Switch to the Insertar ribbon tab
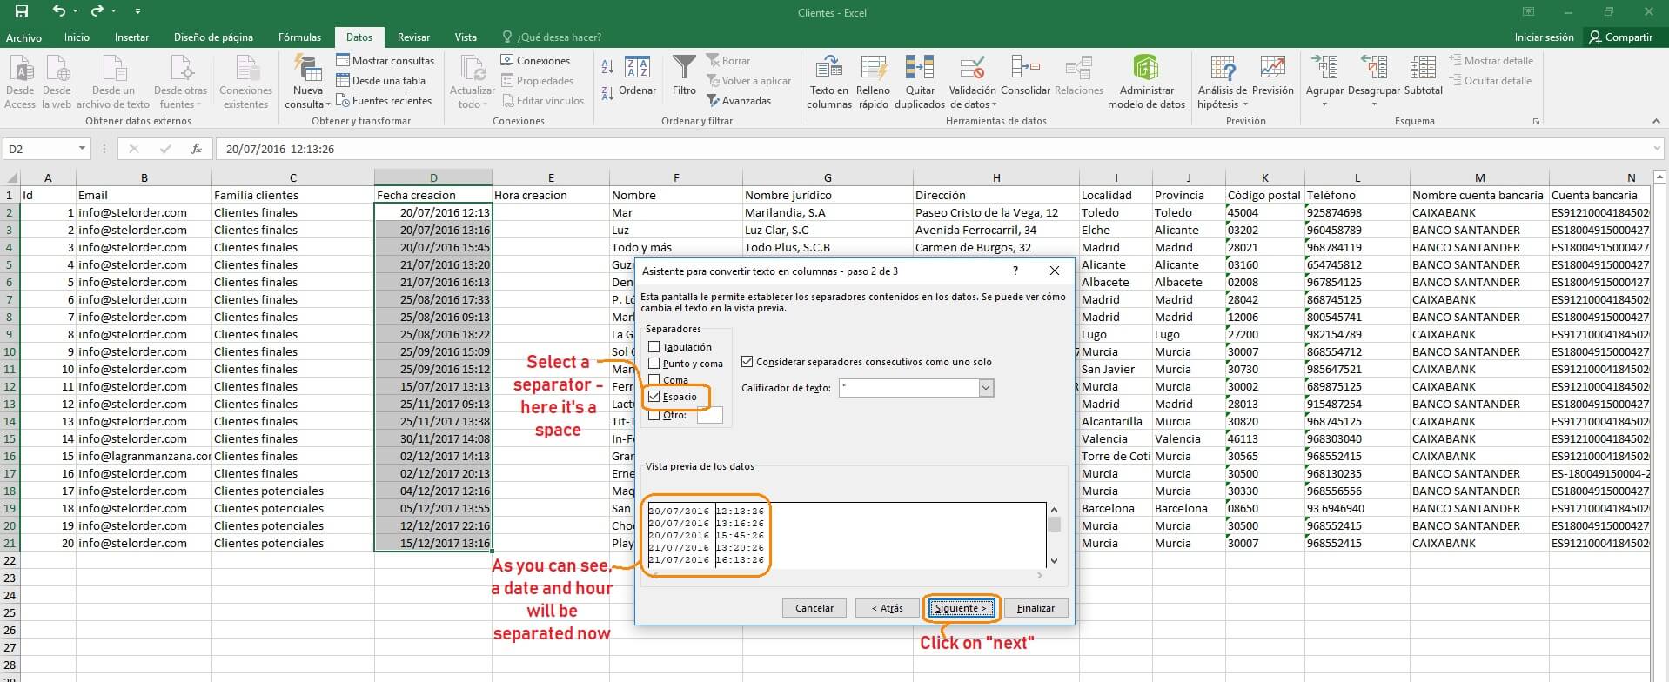 [x=131, y=37]
